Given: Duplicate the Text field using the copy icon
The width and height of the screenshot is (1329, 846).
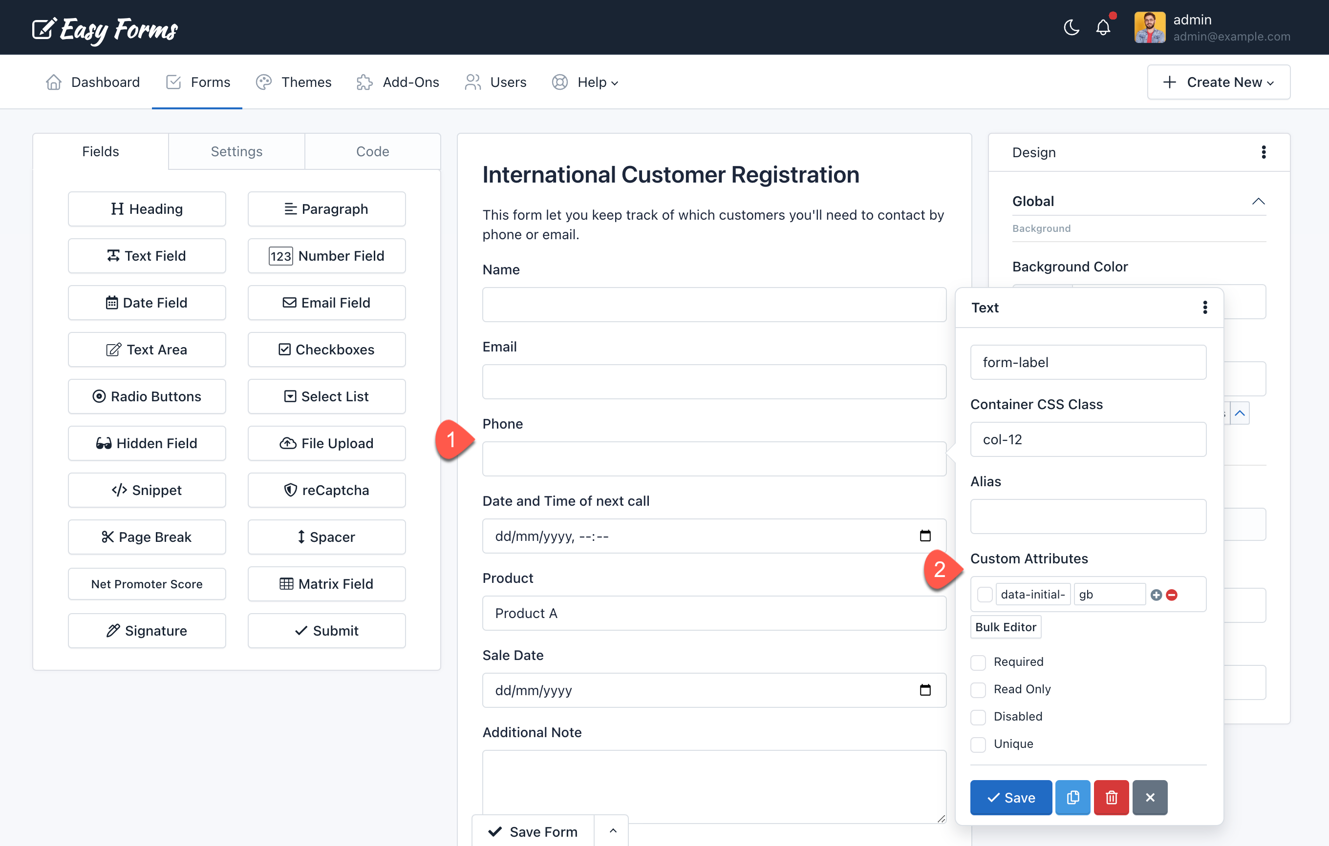Looking at the screenshot, I should (x=1072, y=798).
